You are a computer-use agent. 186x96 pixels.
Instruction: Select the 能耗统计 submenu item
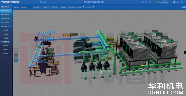(x=6, y=50)
